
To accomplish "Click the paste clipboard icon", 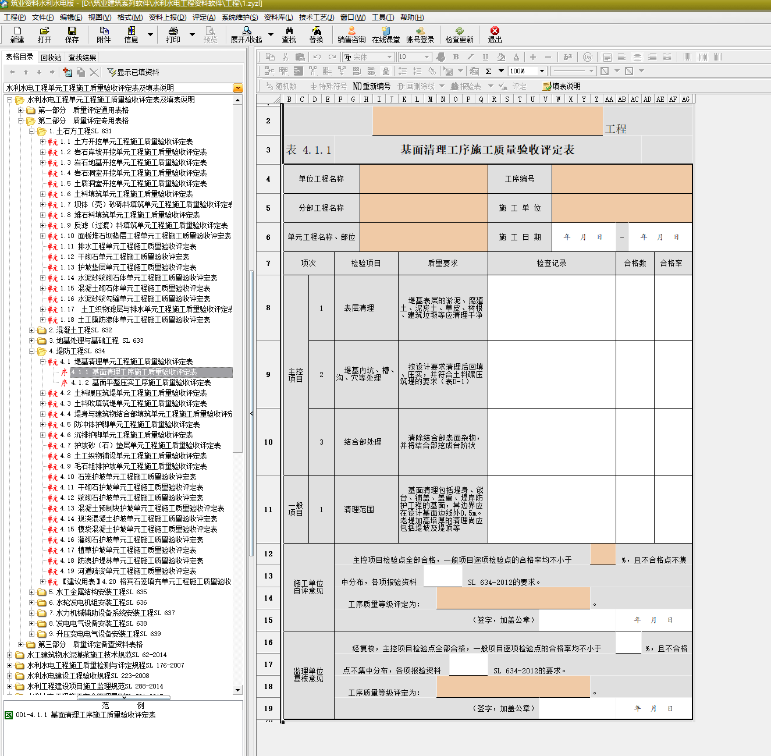I will (x=300, y=56).
